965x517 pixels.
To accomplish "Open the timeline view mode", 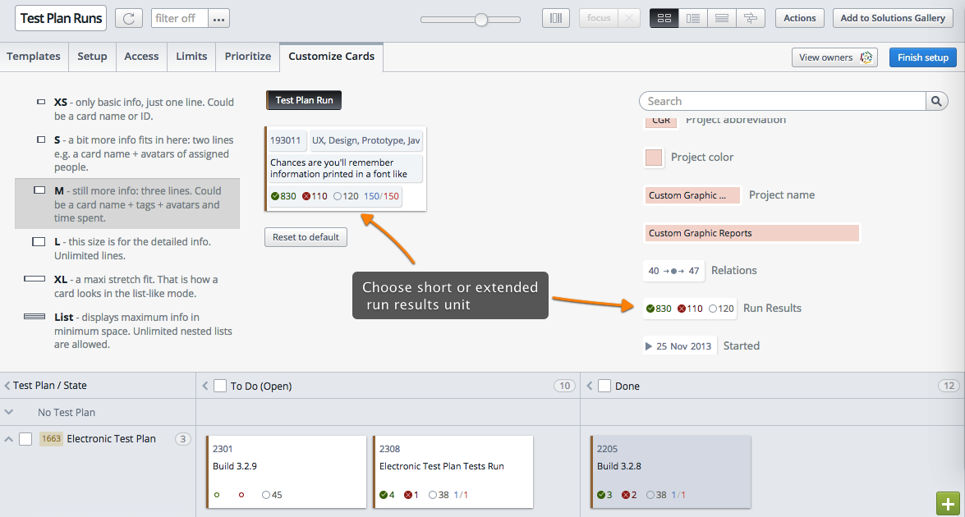I will 751,17.
